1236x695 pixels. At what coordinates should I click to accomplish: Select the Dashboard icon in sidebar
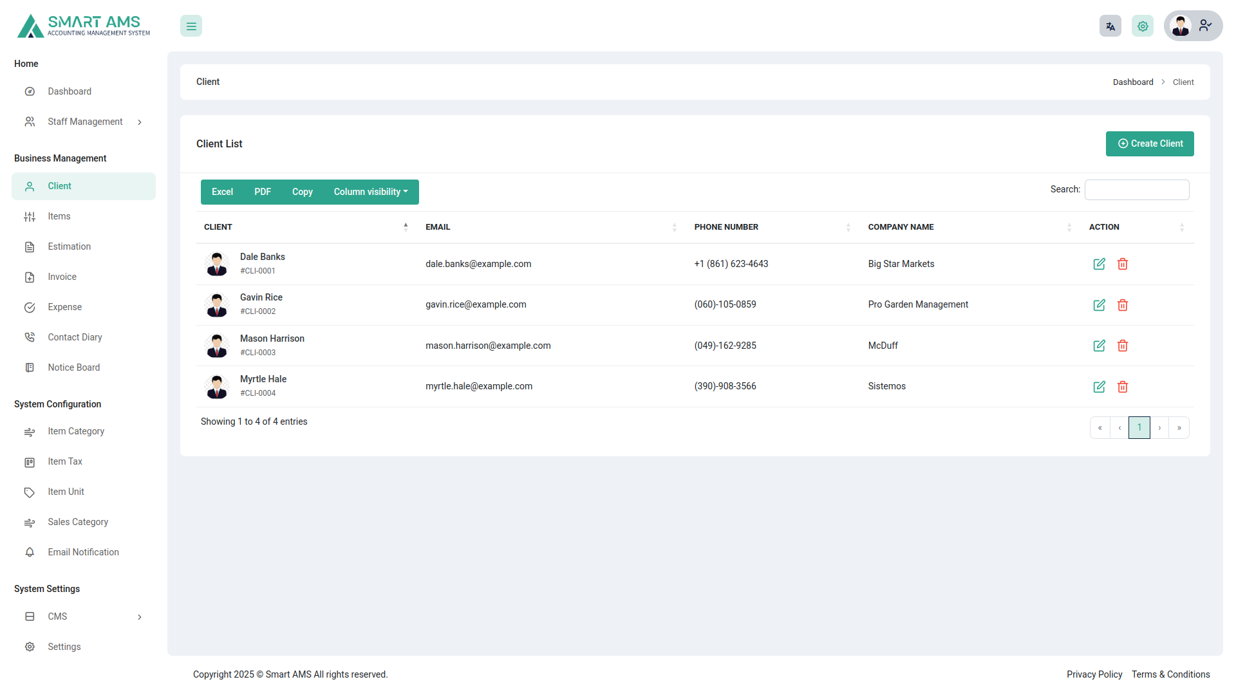tap(30, 91)
